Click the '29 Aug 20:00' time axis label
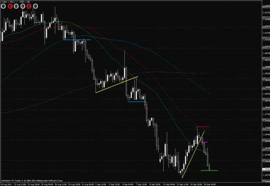The height and width of the screenshot is (186, 270). (74, 184)
